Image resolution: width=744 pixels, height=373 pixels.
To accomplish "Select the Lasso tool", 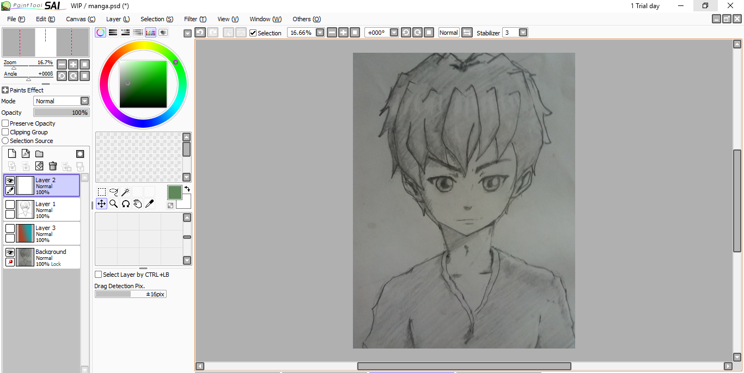I will pos(114,191).
